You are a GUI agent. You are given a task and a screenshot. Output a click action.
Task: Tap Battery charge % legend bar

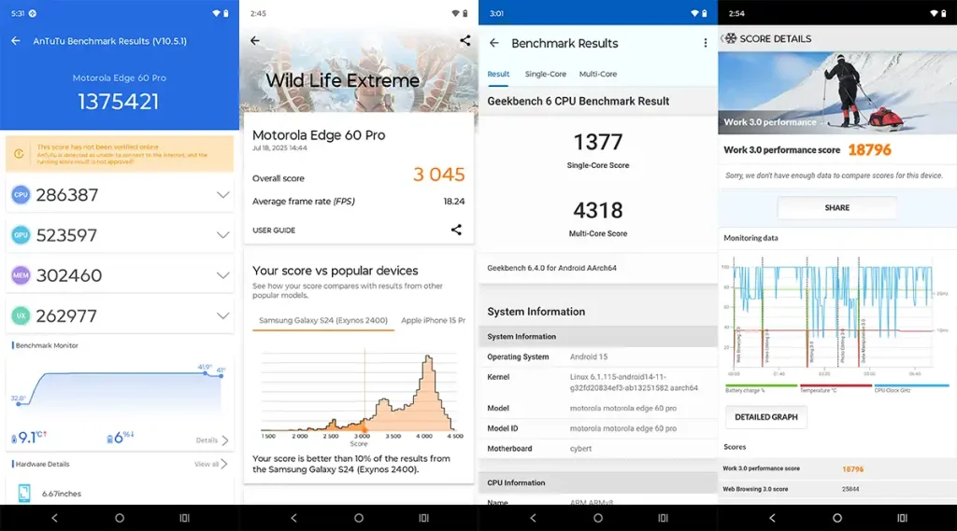pos(761,386)
